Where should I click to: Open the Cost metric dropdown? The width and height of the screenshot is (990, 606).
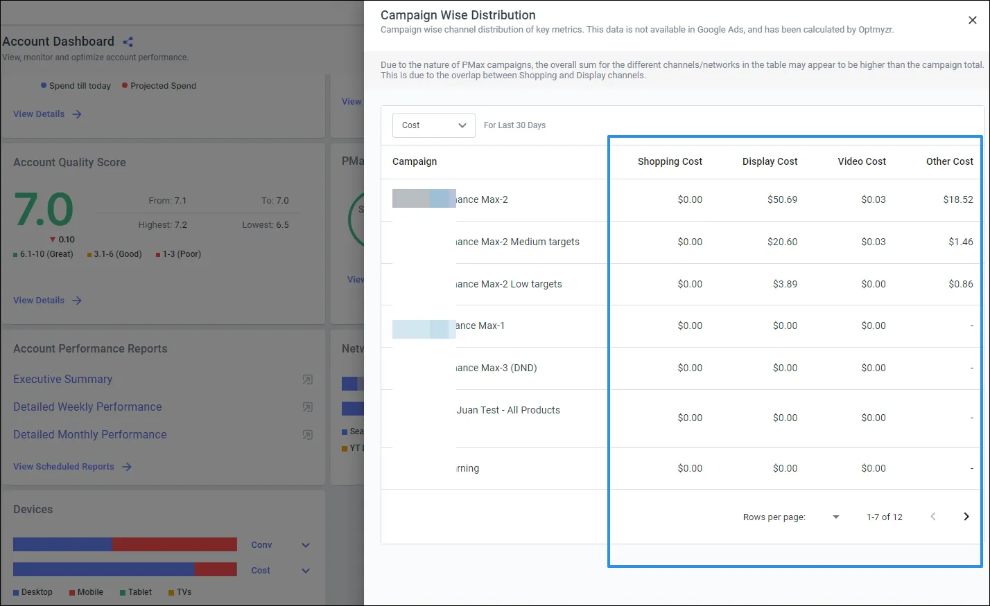tap(434, 125)
